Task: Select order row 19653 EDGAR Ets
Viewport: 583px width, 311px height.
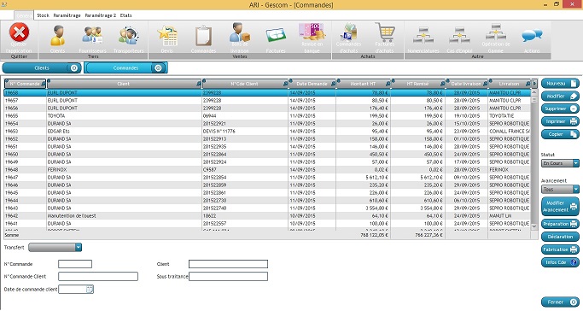Action: [268, 131]
